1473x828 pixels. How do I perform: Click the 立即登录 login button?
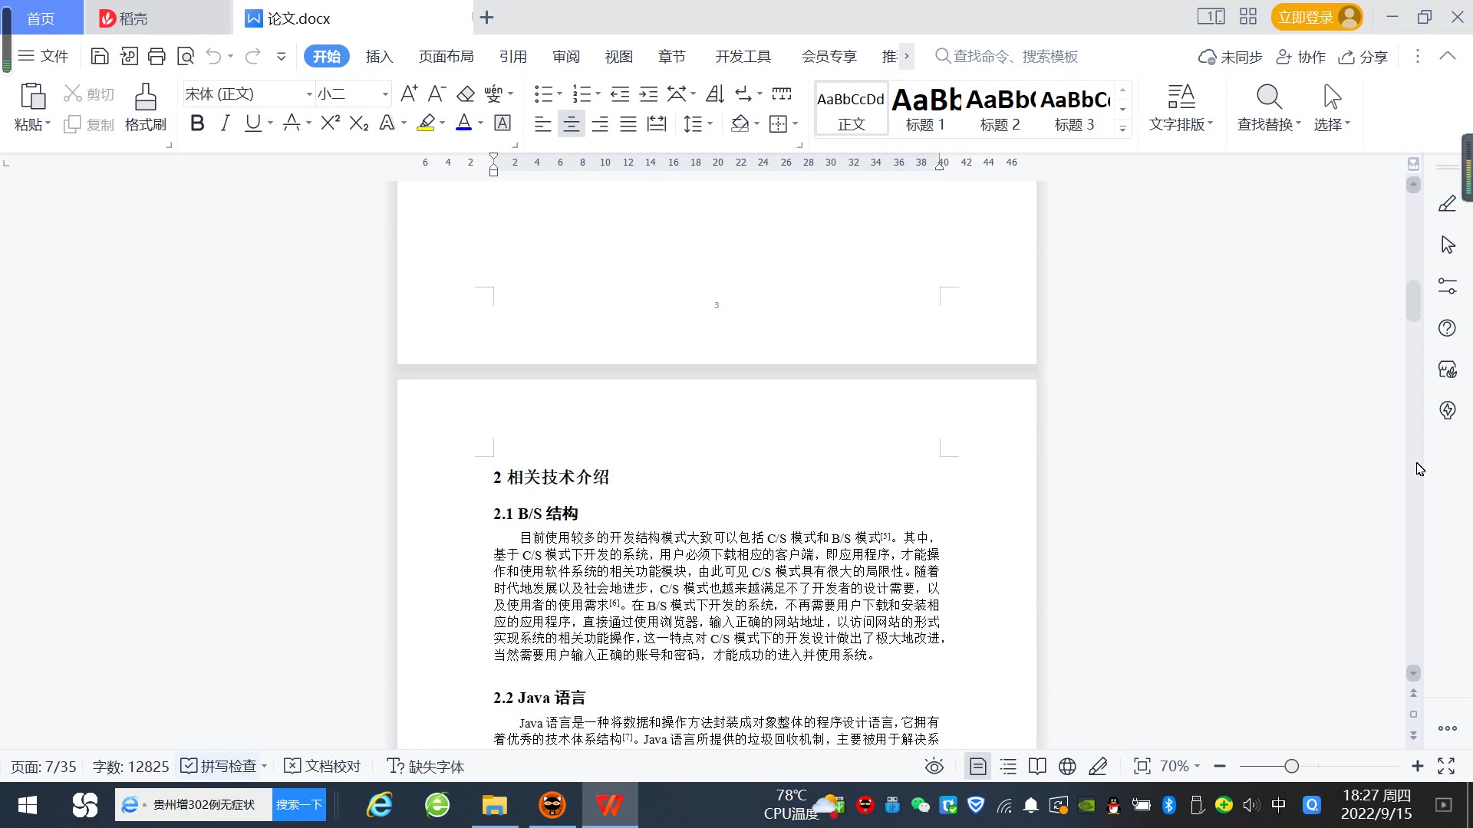[1316, 17]
